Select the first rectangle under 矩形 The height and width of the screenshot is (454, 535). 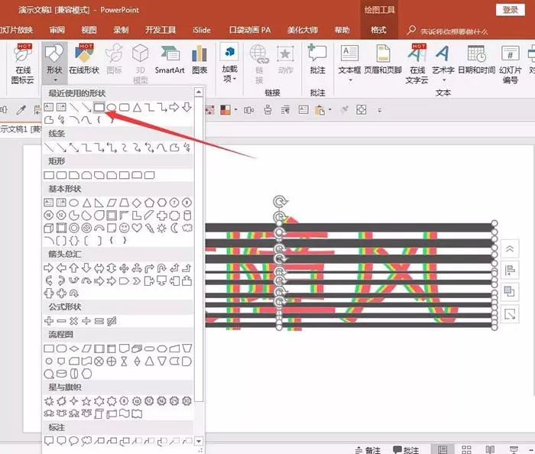pos(49,175)
